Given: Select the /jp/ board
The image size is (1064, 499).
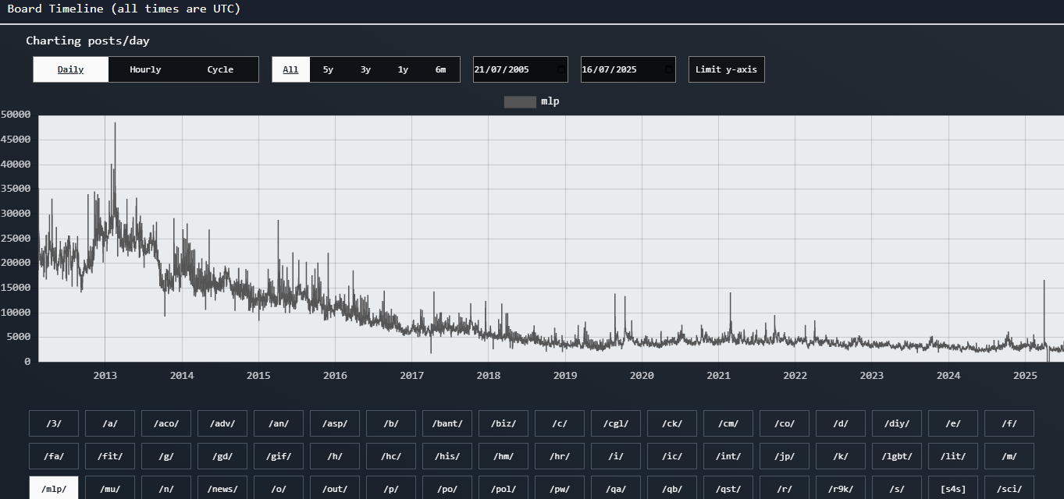Looking at the screenshot, I should 785,456.
